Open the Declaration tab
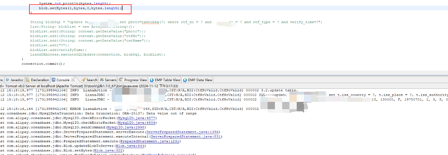This screenshot has height=155, width=448. coord(37,80)
